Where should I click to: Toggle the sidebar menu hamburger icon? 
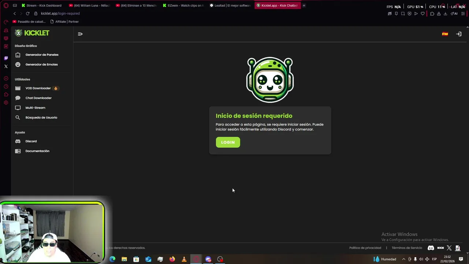click(80, 34)
